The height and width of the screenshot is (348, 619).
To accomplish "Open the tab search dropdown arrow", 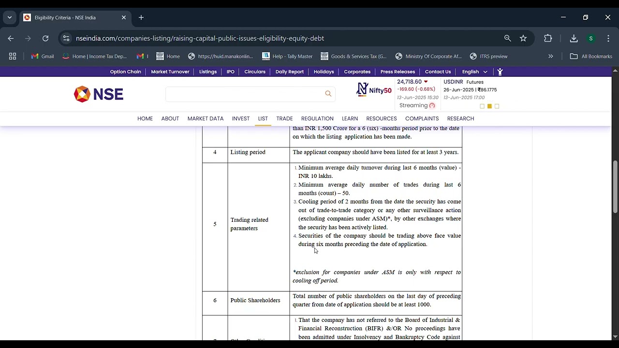I will (x=9, y=17).
